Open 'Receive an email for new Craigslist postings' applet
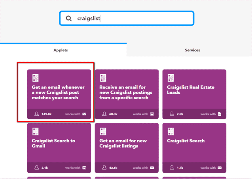This screenshot has width=252, height=179. click(x=127, y=94)
